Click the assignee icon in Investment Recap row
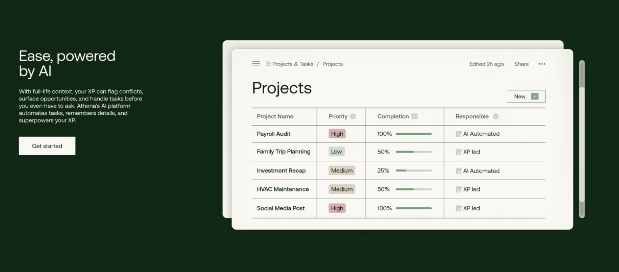 pos(459,171)
